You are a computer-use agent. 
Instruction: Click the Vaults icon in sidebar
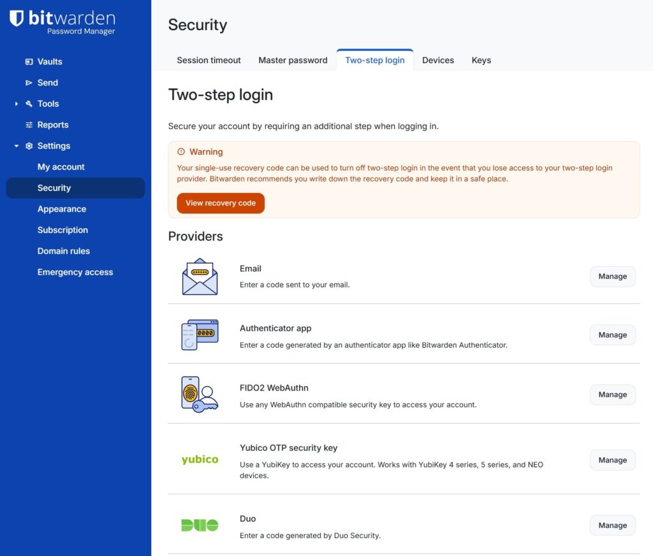[x=29, y=62]
